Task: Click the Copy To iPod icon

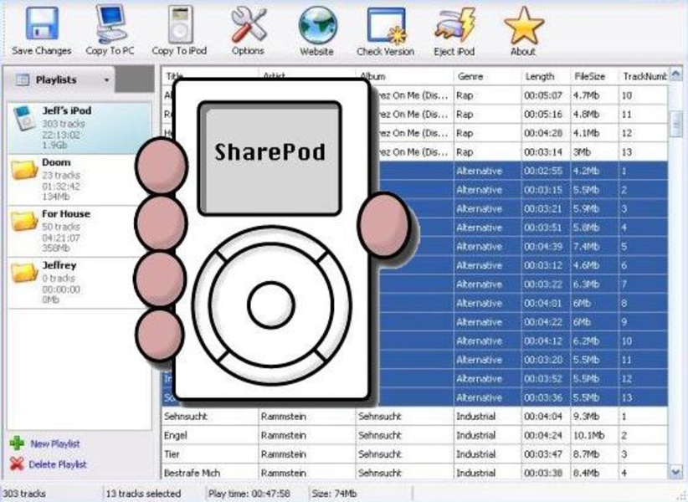Action: (180, 24)
